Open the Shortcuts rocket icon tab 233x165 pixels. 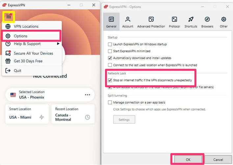pyautogui.click(x=191, y=20)
